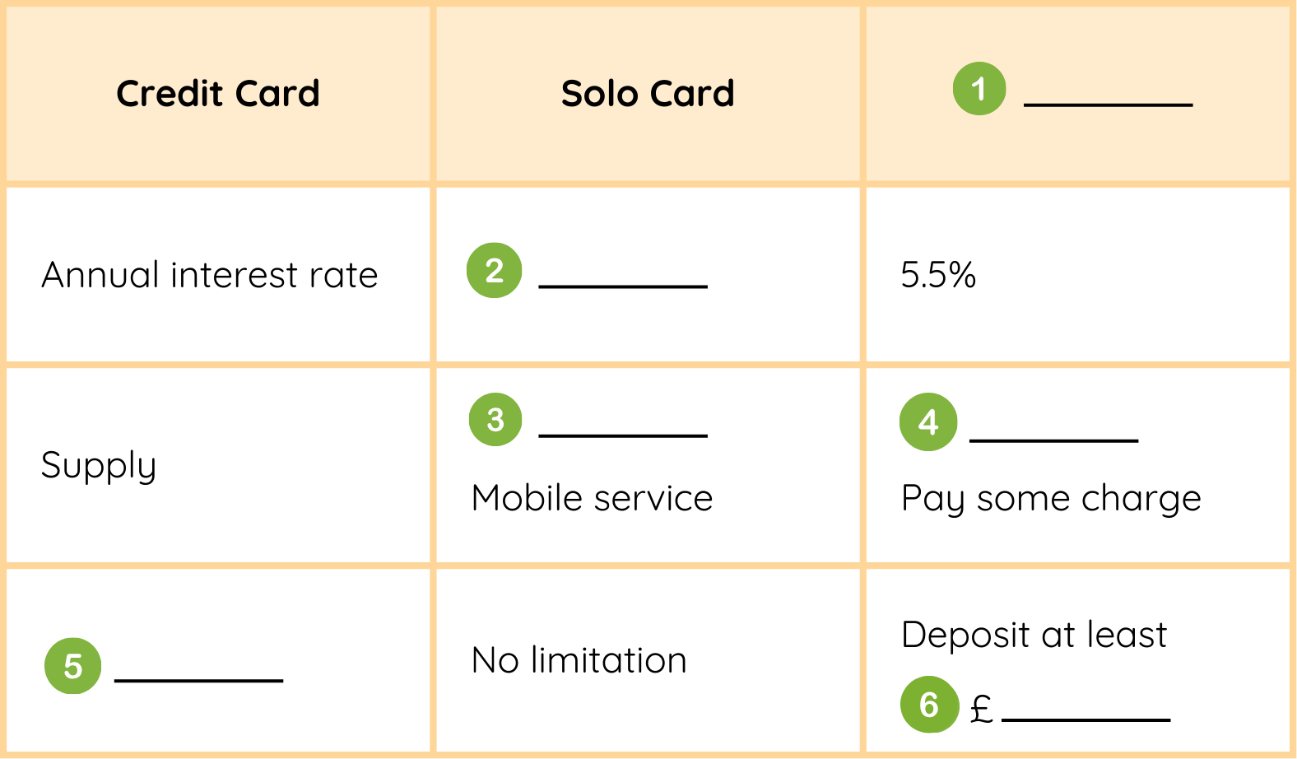Screen dimensions: 1297x759
Task: Click the Credit Card column header
Action: point(218,94)
